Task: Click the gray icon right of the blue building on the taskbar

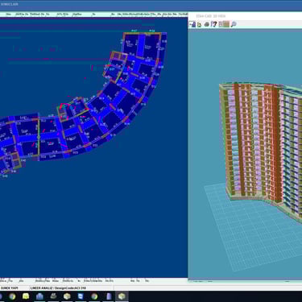Action: [53, 296]
